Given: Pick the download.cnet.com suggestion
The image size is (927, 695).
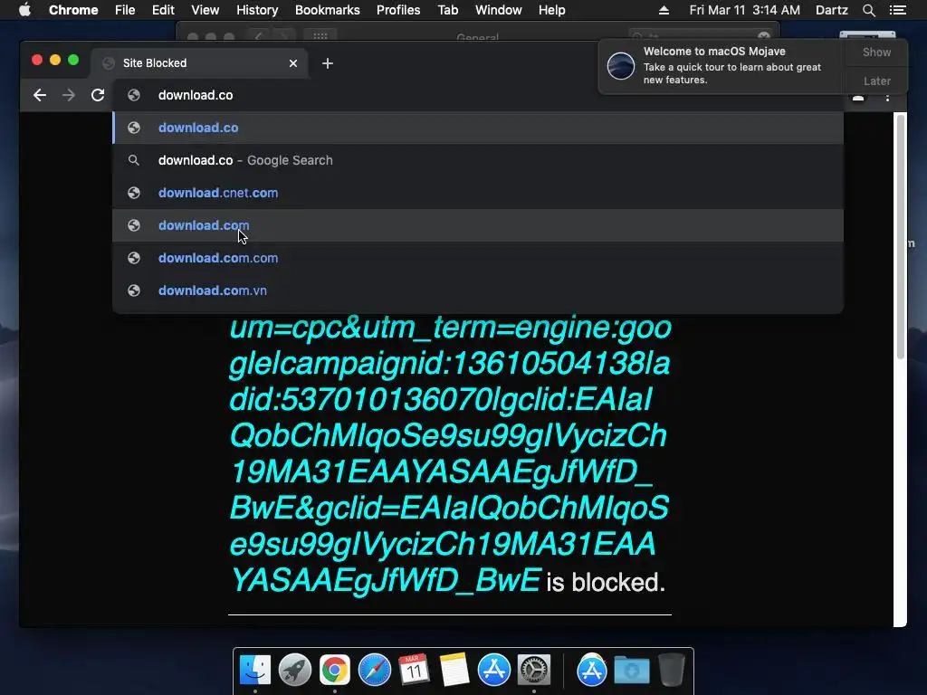Looking at the screenshot, I should (x=478, y=193).
